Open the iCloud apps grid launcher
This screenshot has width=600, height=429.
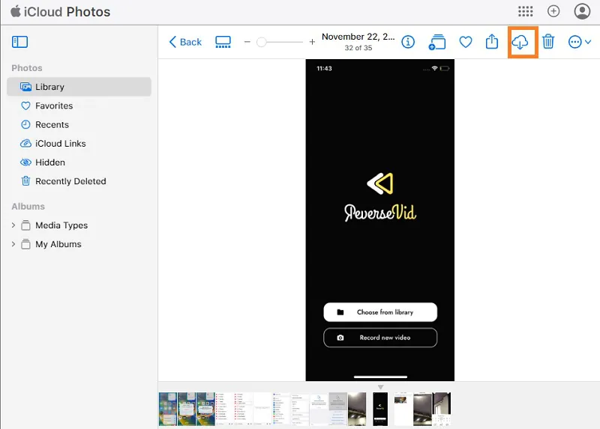526,11
